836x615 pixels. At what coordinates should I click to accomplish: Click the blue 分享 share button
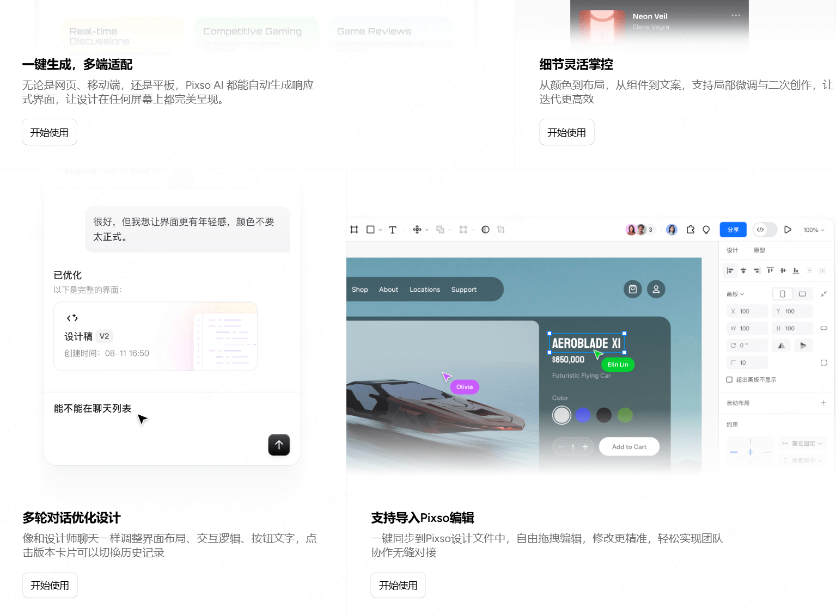click(x=733, y=229)
